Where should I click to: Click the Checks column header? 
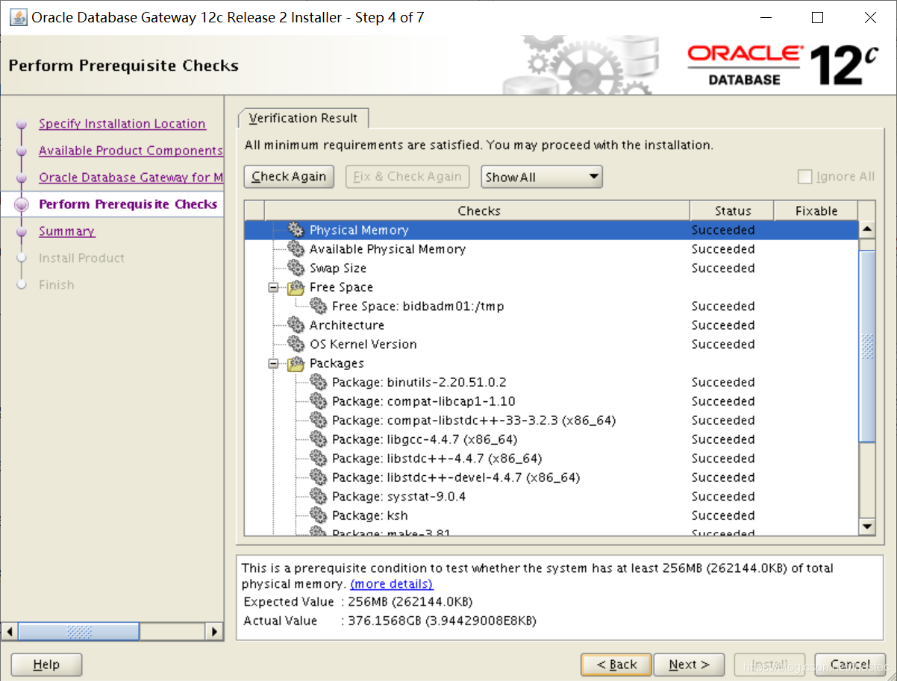478,211
